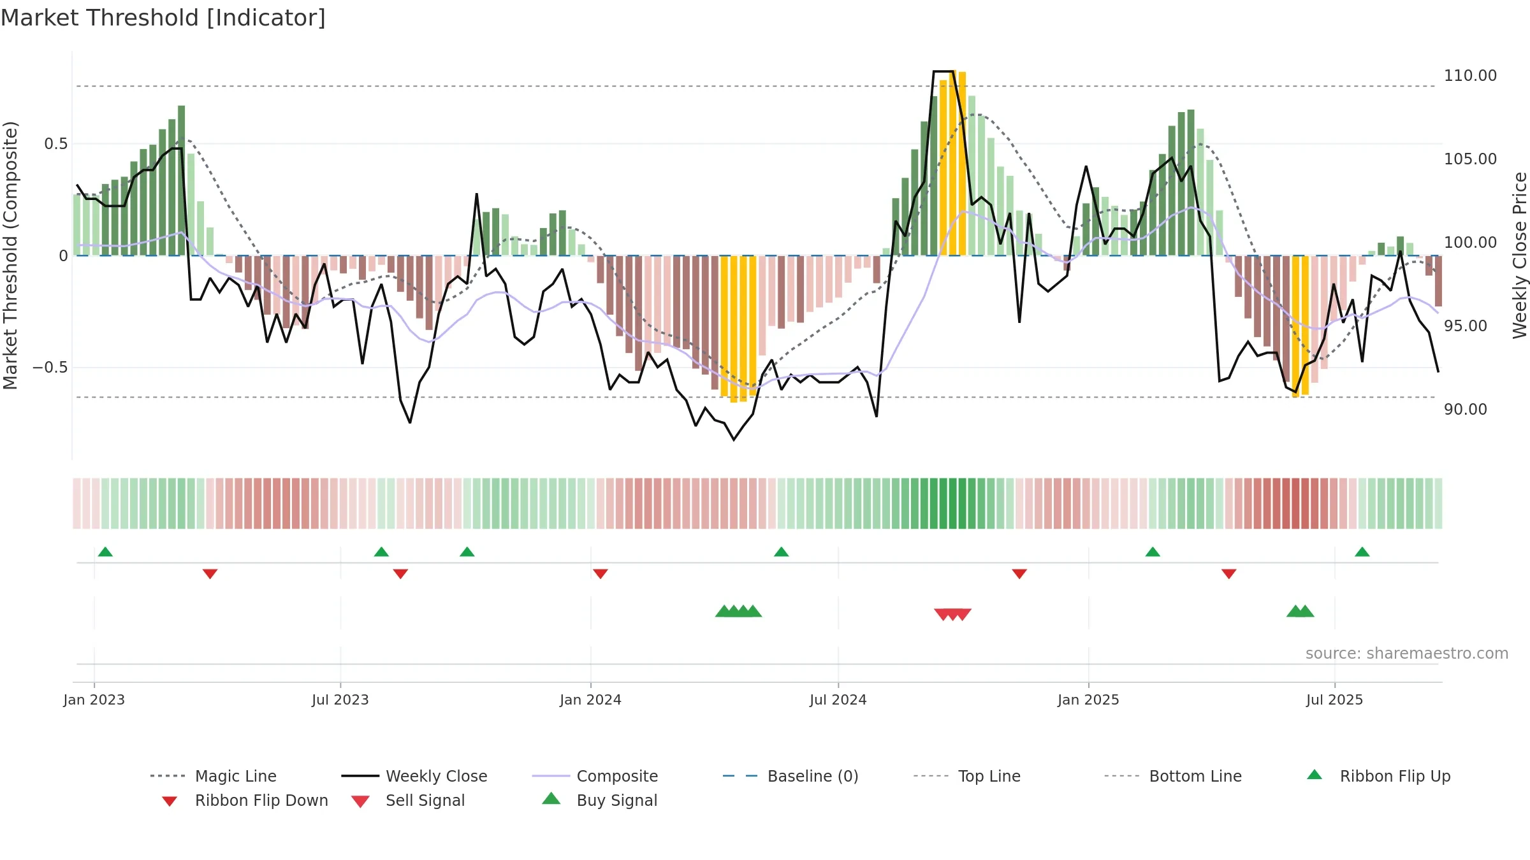The image size is (1530, 860).
Task: Click the Market Threshold (Composite) axis title
Action: tap(10, 255)
